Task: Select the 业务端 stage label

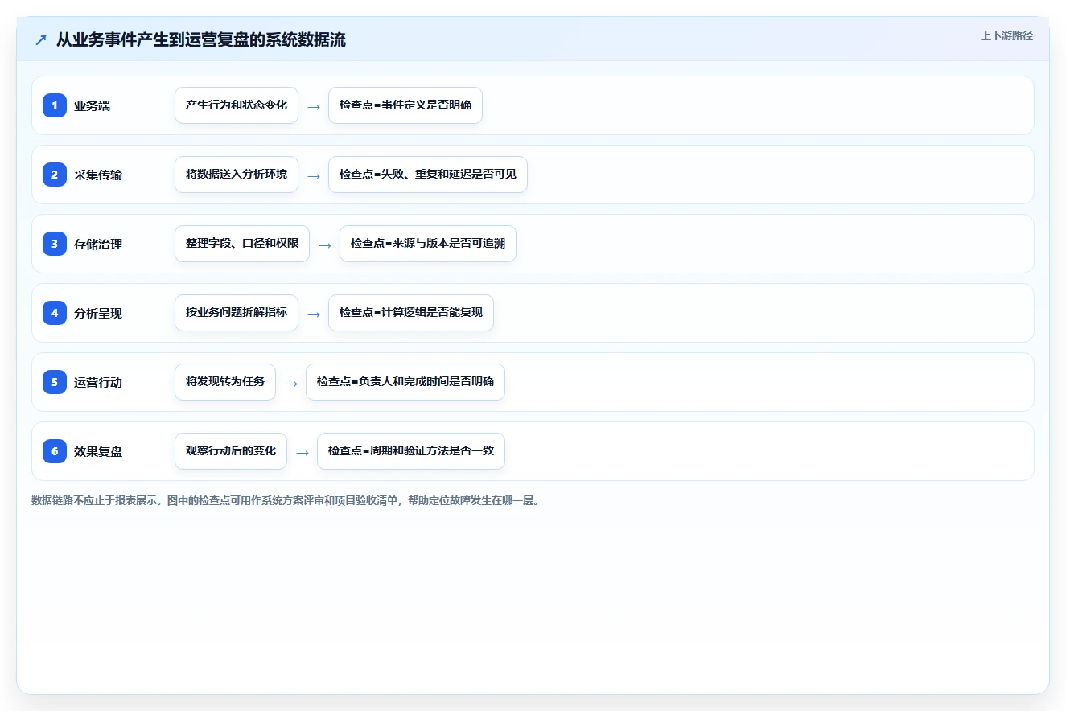Action: coord(93,105)
